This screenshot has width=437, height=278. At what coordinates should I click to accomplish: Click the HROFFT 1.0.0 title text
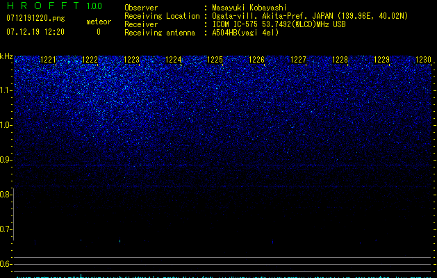(x=55, y=6)
